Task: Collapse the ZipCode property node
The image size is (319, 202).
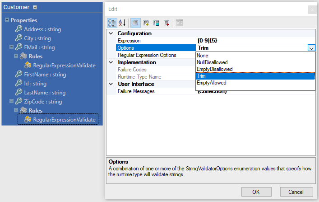Action: coord(11,101)
